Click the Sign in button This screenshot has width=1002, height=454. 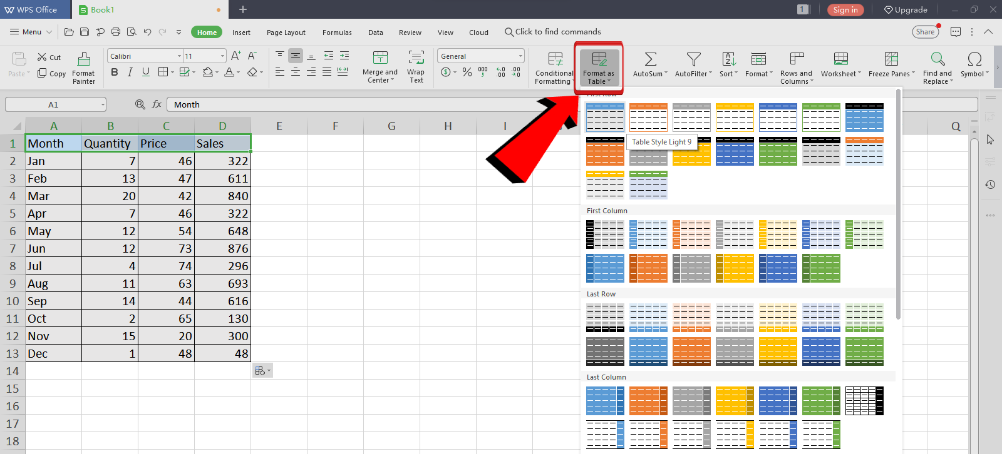[845, 9]
